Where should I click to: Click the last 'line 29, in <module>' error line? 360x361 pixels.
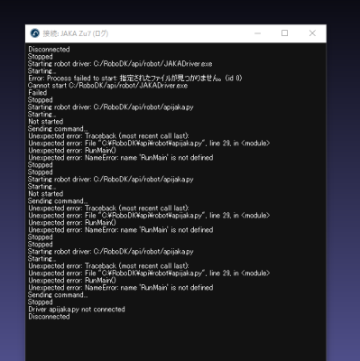click(149, 273)
